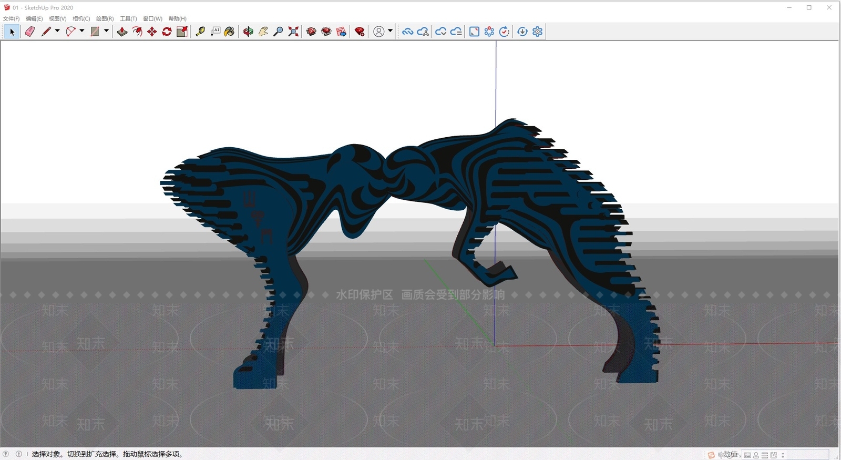Image resolution: width=841 pixels, height=460 pixels.
Task: Activate the Line pencil tool
Action: click(x=46, y=32)
